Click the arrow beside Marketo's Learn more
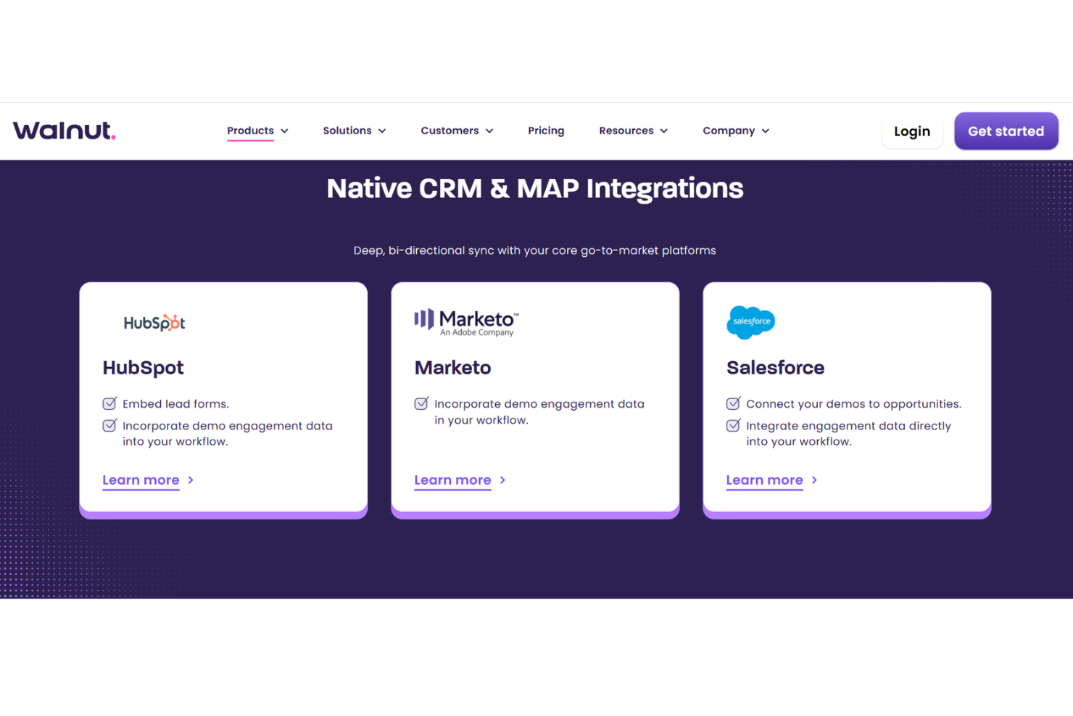This screenshot has height=716, width=1073. coord(502,480)
